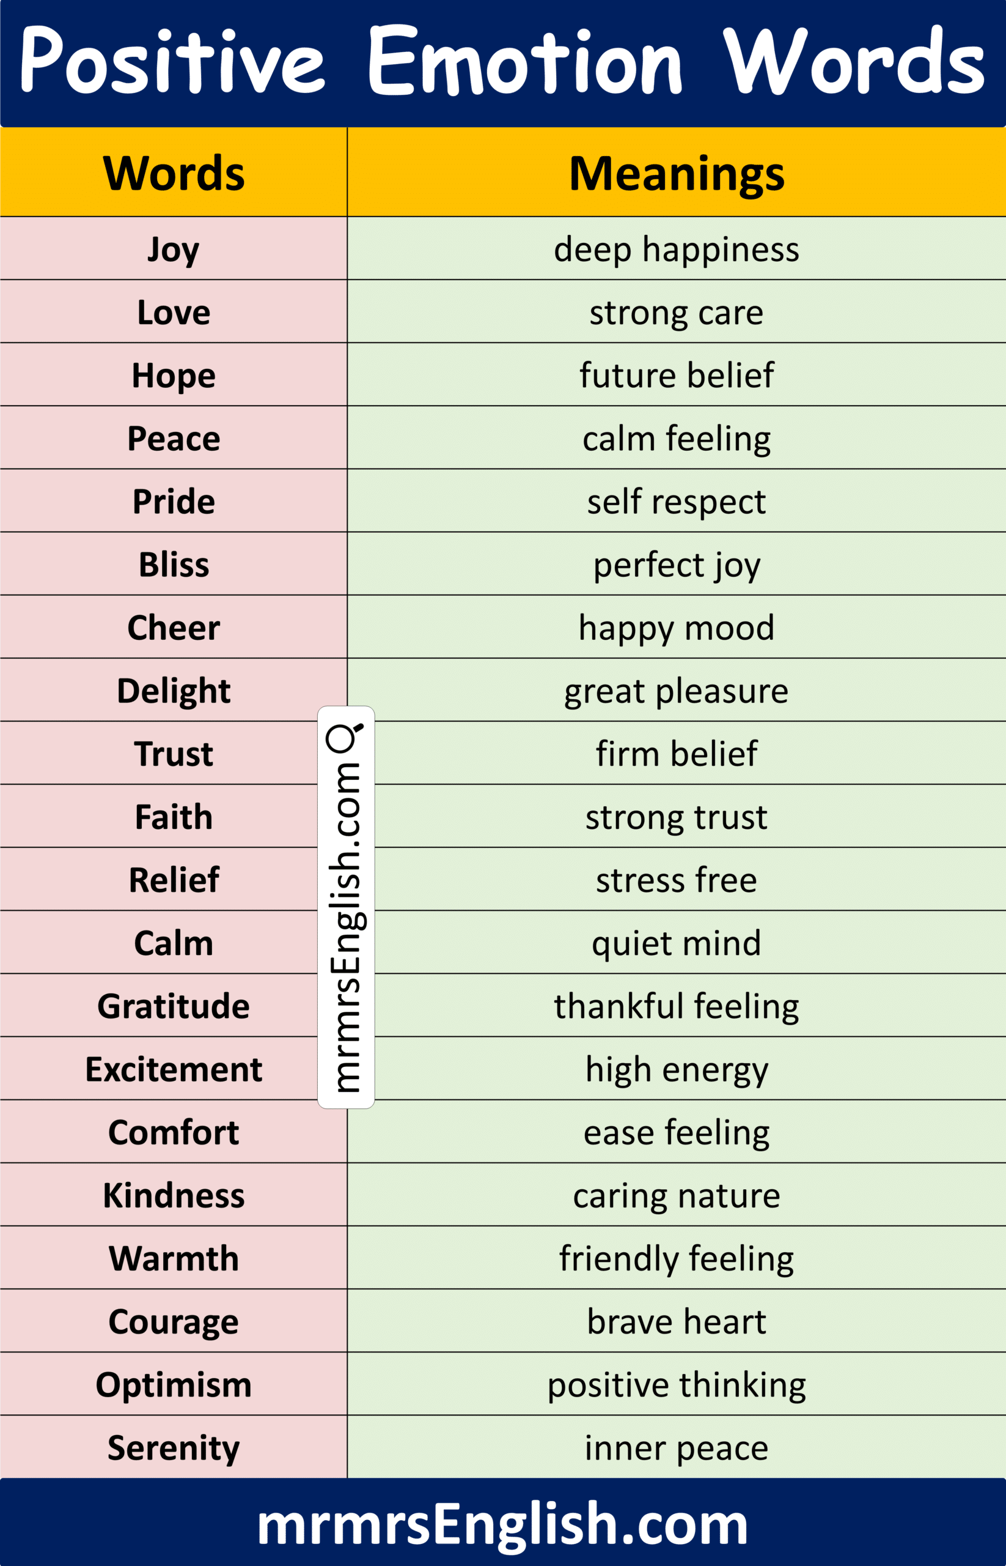Screen dimensions: 1006x1566
Task: Select the Words column header
Action: tap(174, 173)
